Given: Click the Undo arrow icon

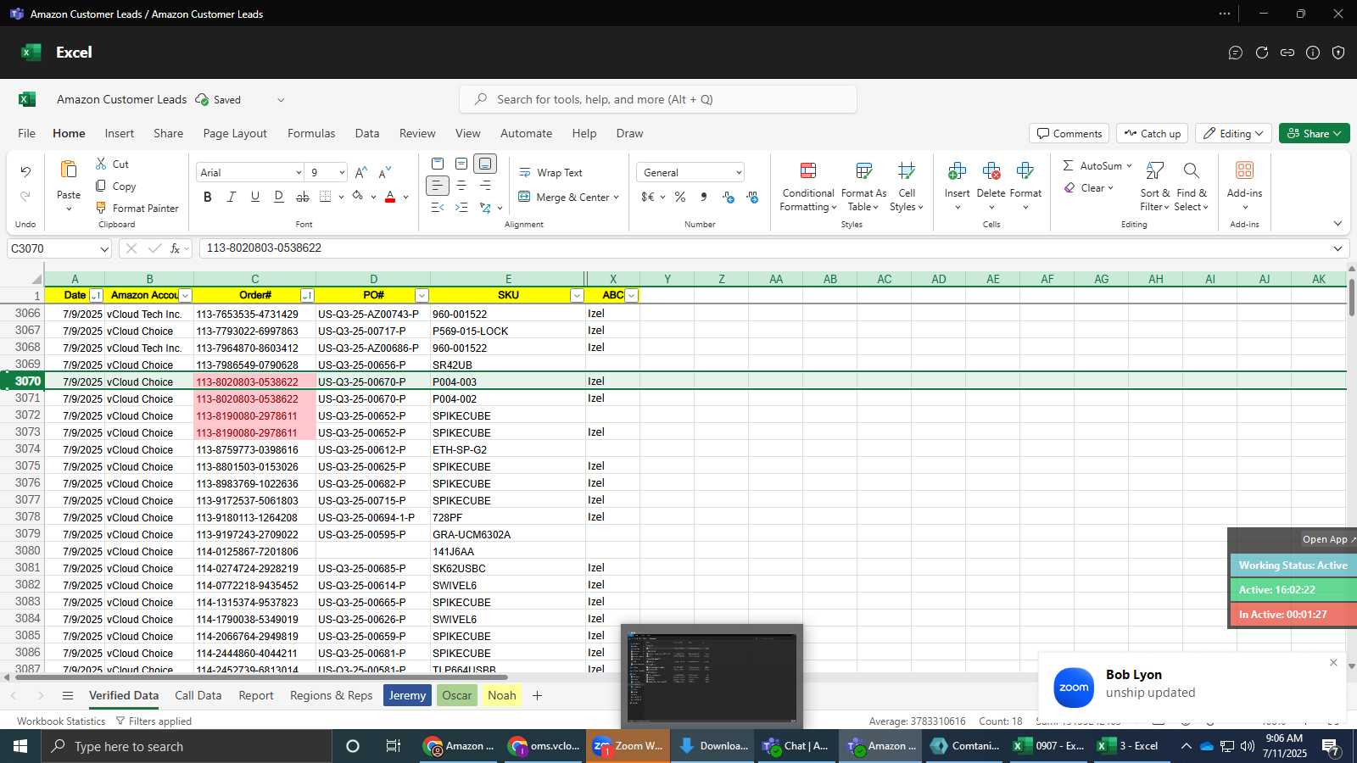Looking at the screenshot, I should pyautogui.click(x=25, y=172).
